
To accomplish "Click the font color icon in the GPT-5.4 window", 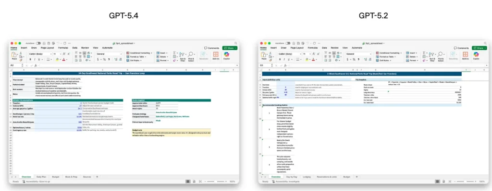I will point(64,59).
